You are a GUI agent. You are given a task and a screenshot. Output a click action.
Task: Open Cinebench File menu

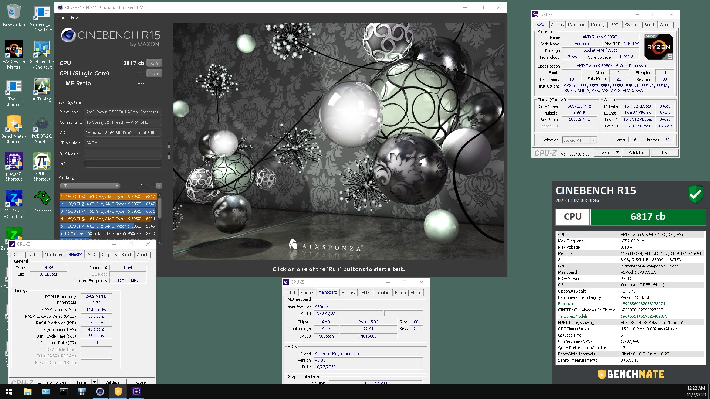click(x=61, y=17)
